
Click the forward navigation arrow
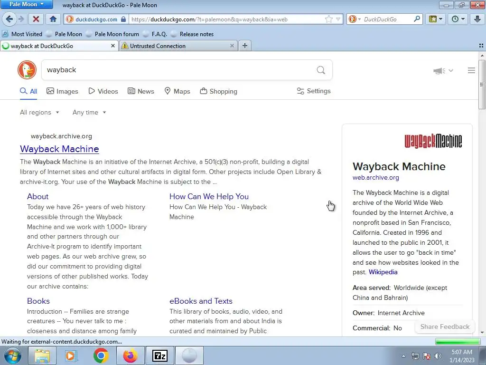pyautogui.click(x=21, y=19)
